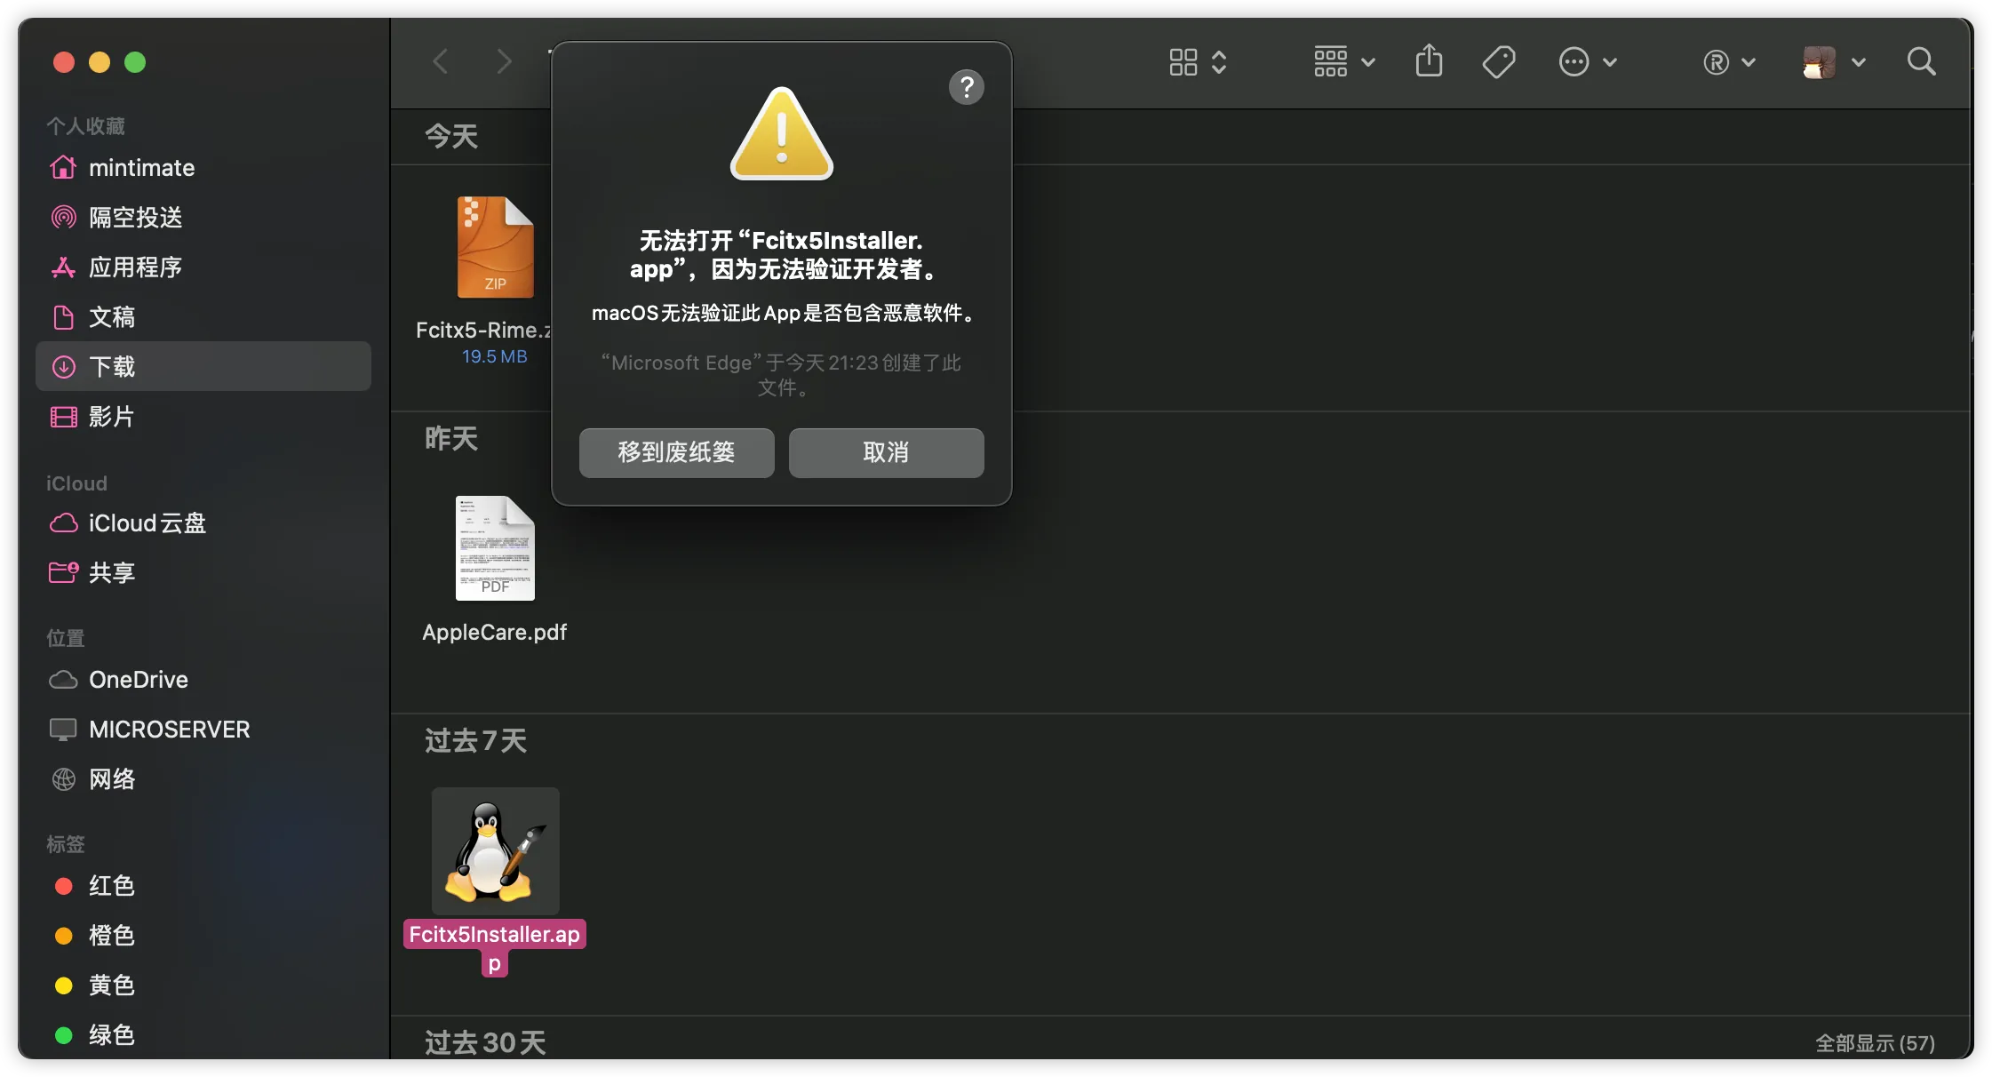
Task: Open the avatar app toolbar dropdown
Action: click(1834, 62)
